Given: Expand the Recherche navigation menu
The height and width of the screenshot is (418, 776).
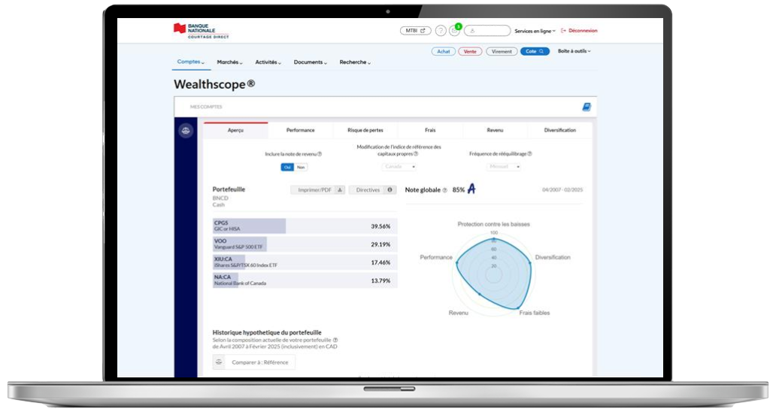Looking at the screenshot, I should click(355, 62).
